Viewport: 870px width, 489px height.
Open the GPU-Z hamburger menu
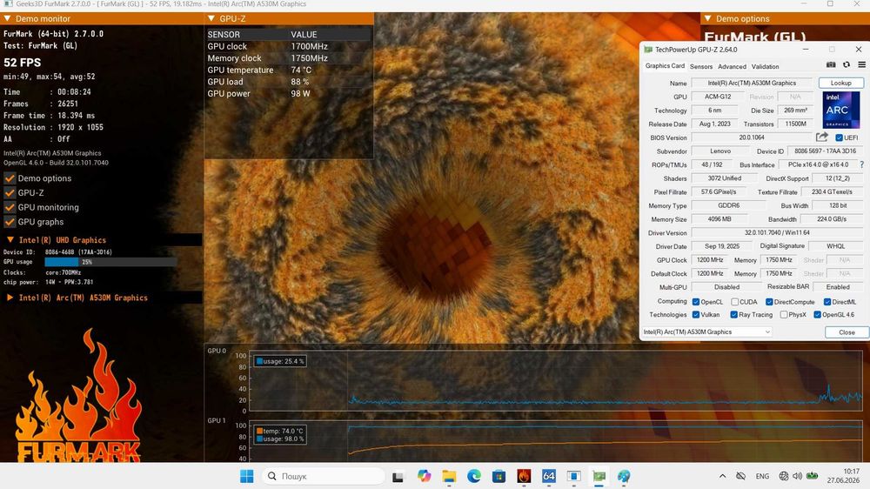861,65
